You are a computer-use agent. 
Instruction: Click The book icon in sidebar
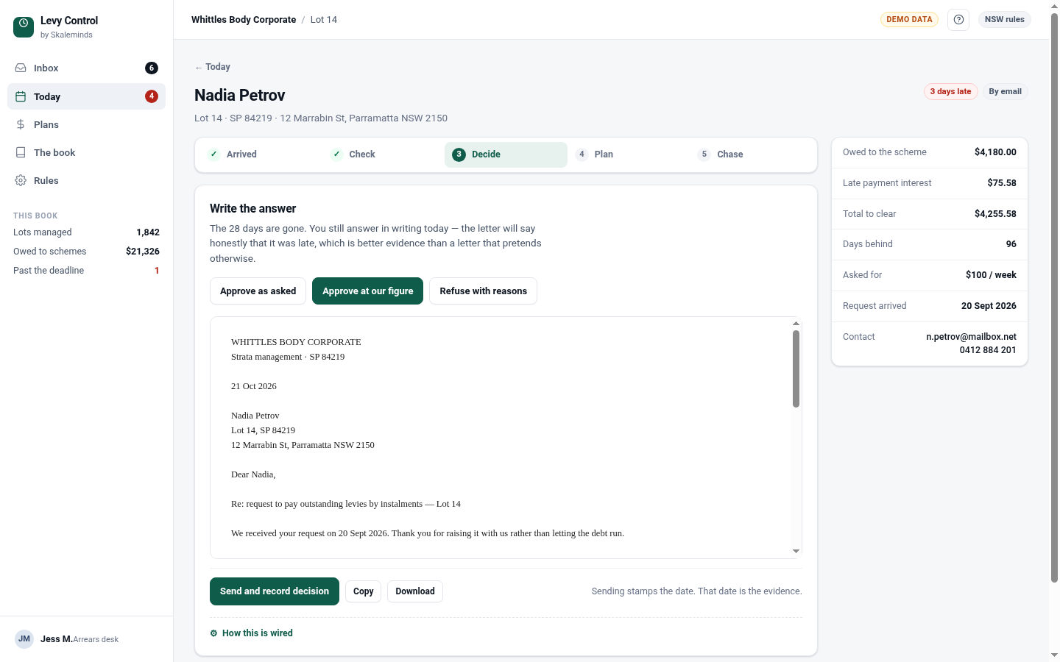click(21, 152)
